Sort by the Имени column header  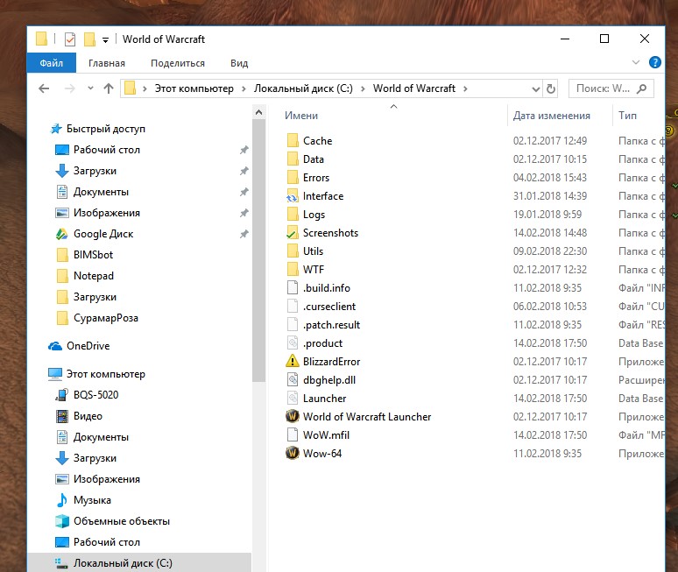[301, 116]
